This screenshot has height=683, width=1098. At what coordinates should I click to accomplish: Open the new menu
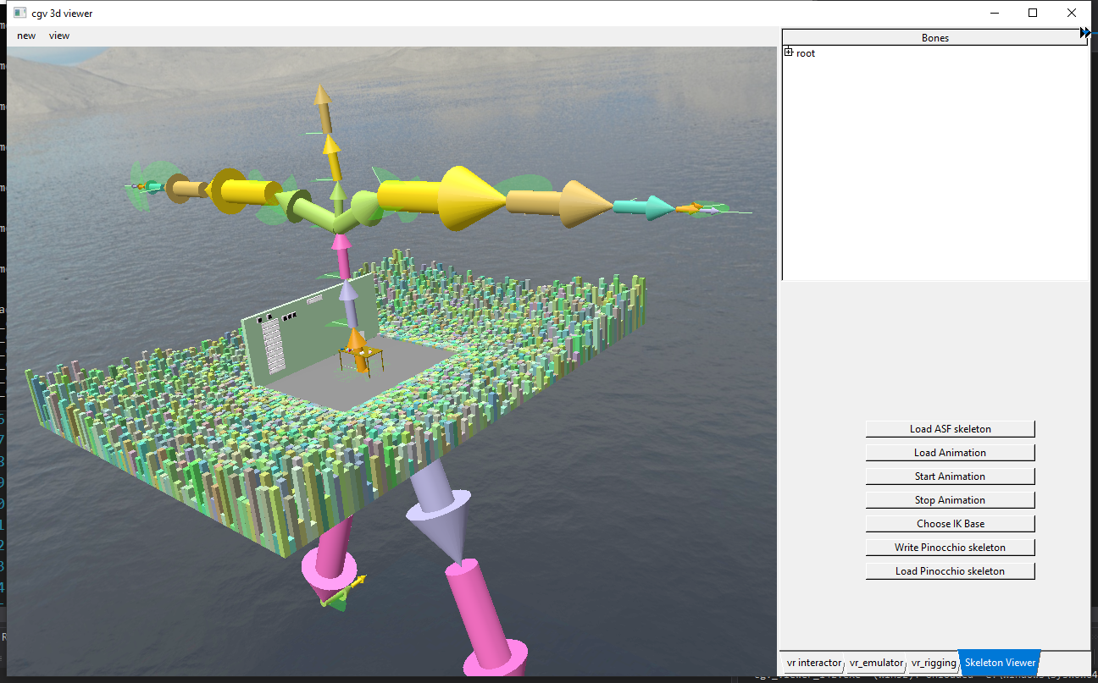(x=26, y=36)
